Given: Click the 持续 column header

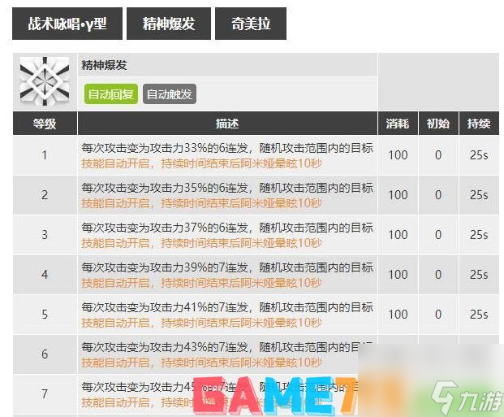Looking at the screenshot, I should [479, 124].
